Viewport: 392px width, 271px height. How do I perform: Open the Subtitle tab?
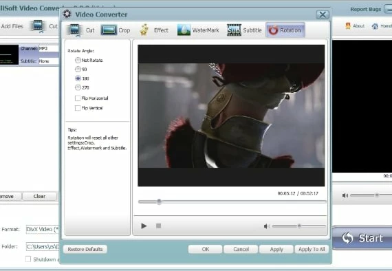(x=245, y=30)
